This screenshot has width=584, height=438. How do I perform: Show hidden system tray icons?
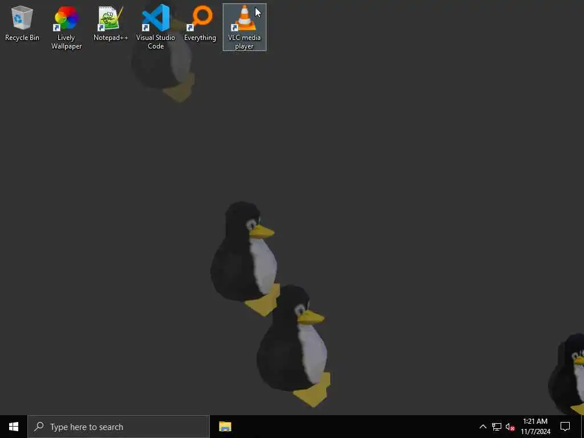coord(482,427)
